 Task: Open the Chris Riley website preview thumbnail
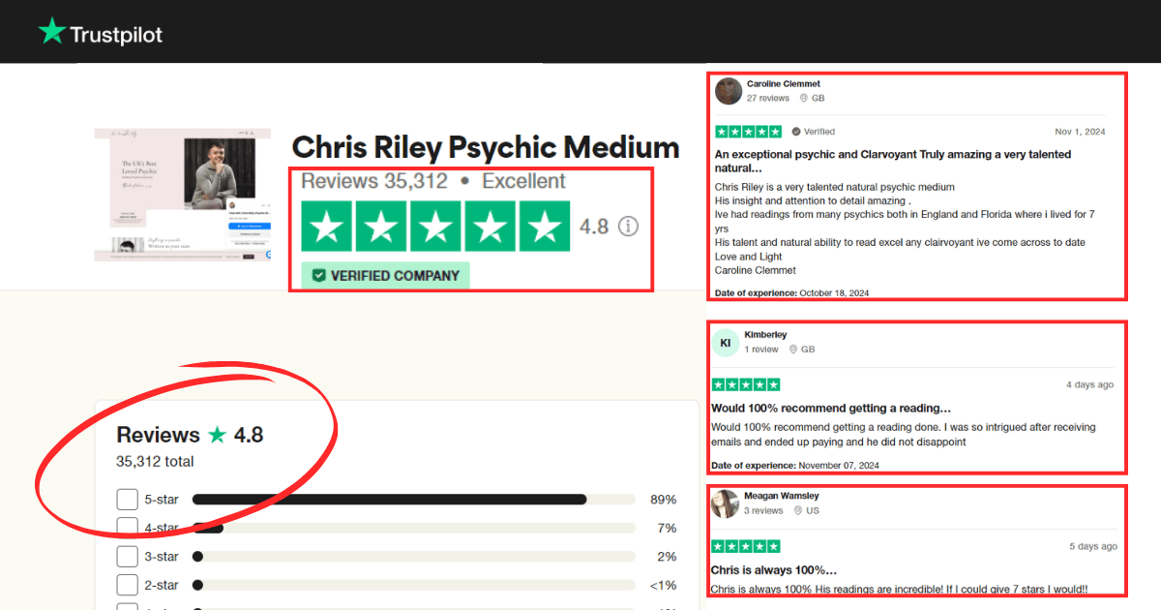(183, 195)
